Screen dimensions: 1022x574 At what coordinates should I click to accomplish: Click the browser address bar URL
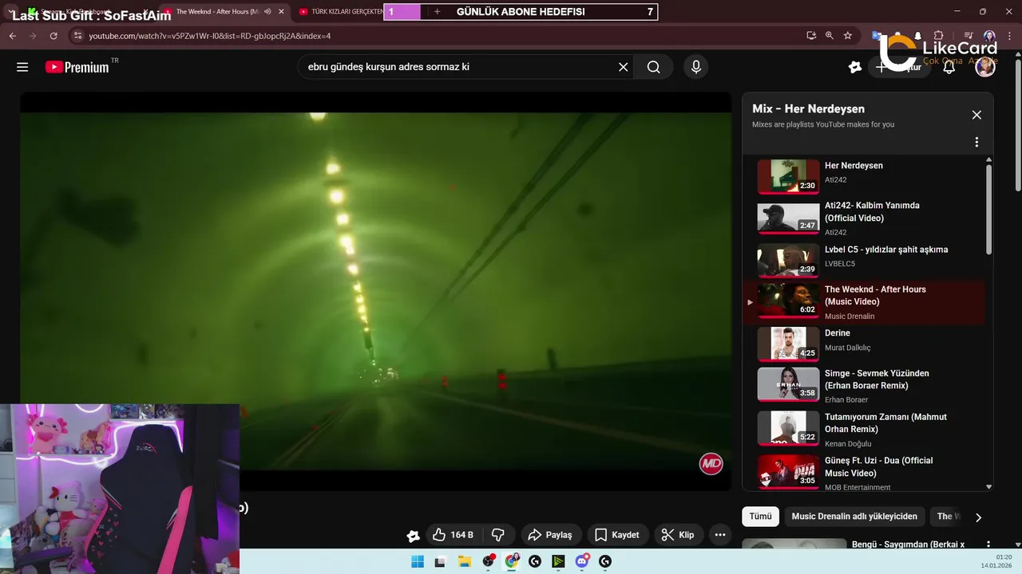point(209,36)
